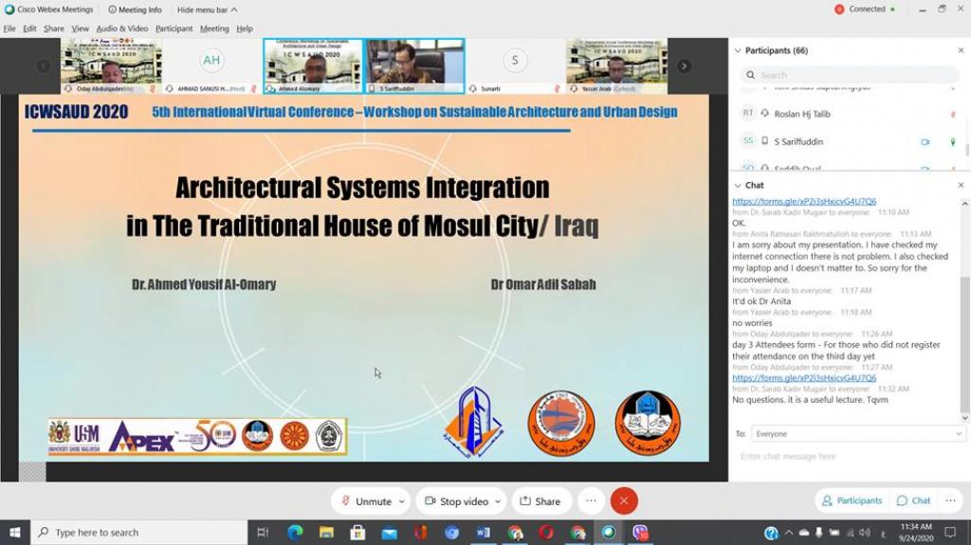
Task: Open the latest forms.gle link in chat
Action: (x=804, y=377)
